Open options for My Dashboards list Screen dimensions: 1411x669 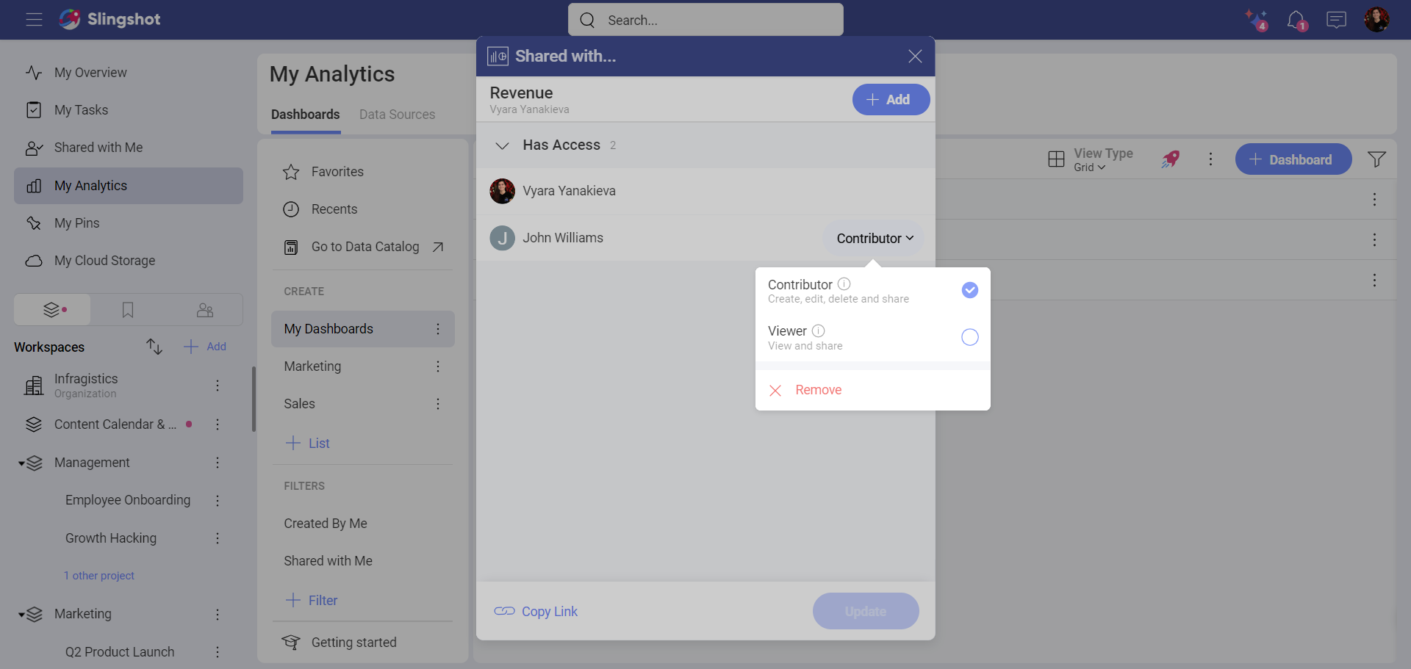click(438, 329)
